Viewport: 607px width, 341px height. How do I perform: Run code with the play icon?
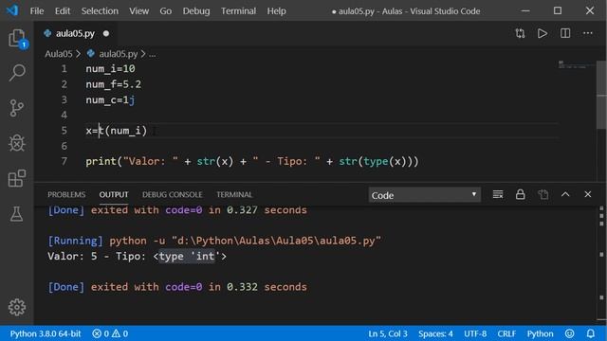click(x=543, y=34)
